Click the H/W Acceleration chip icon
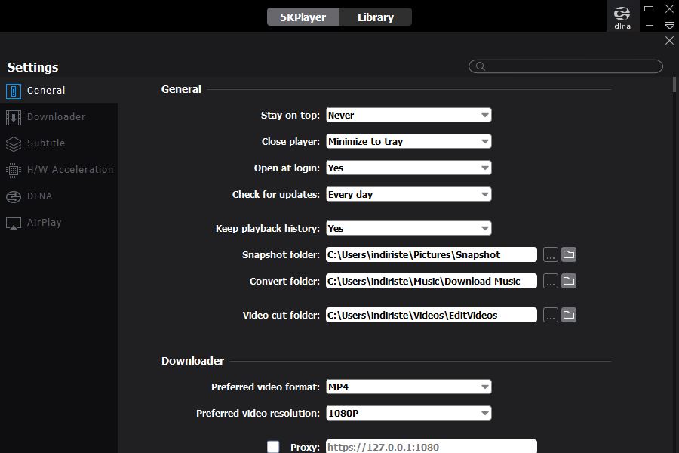The image size is (679, 453). click(x=14, y=171)
